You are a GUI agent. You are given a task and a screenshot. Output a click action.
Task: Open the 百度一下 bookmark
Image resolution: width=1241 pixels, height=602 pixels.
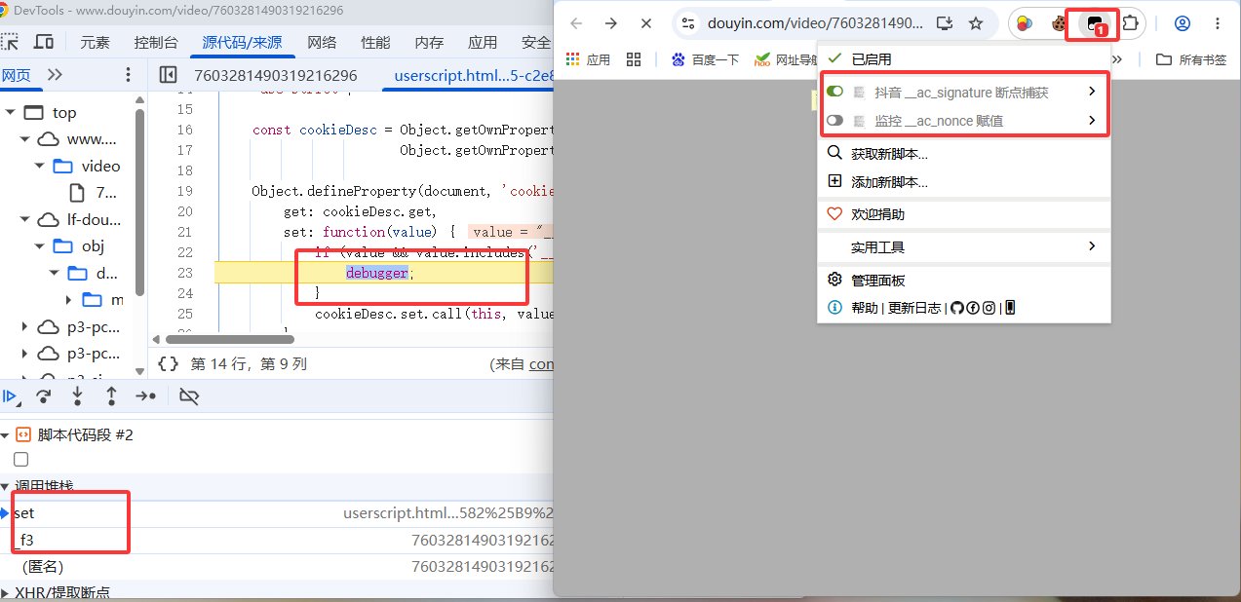tap(705, 59)
